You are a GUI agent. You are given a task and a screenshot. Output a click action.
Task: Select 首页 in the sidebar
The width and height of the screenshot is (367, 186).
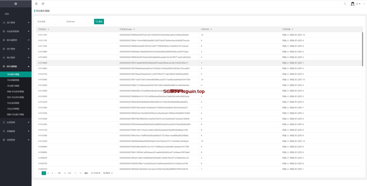click(7, 14)
